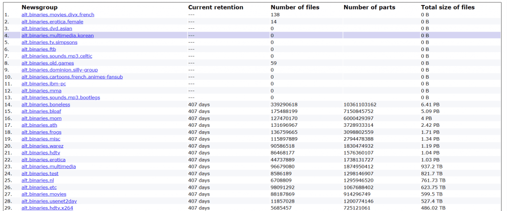Viewport: 507px width, 211px height.
Task: Select row number 29.
Action: pos(8,208)
